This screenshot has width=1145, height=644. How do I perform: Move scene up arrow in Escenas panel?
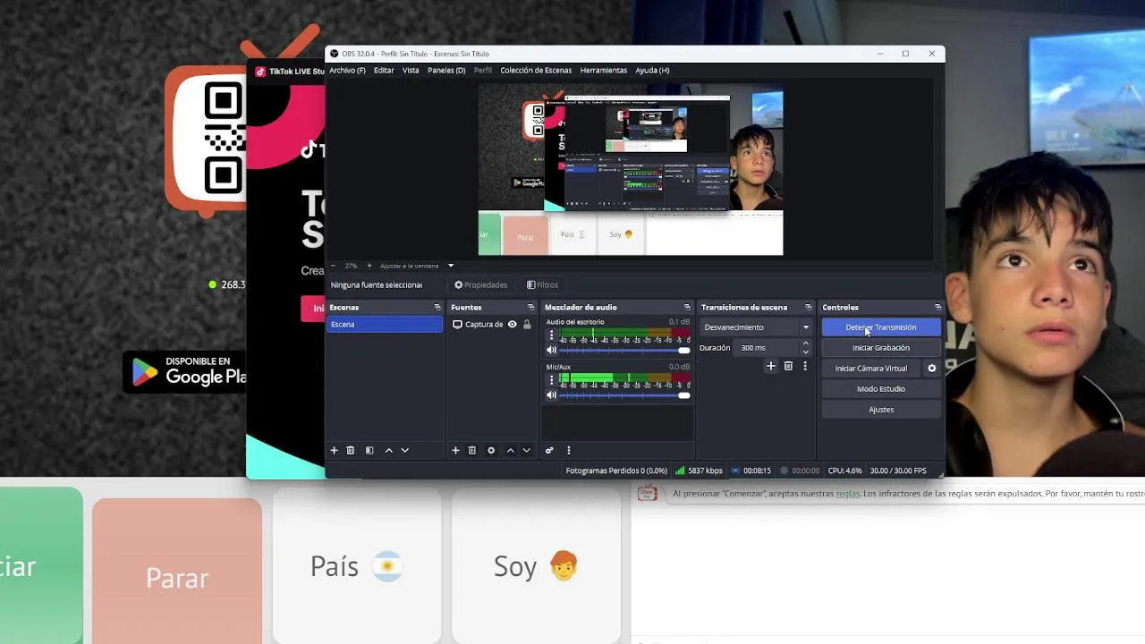pyautogui.click(x=388, y=451)
